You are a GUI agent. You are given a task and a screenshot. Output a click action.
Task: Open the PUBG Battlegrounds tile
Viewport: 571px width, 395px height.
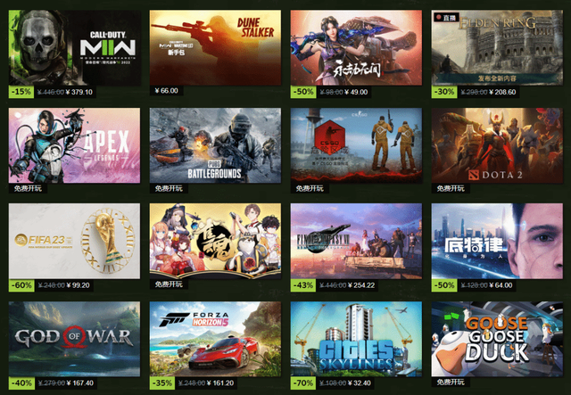(215, 145)
